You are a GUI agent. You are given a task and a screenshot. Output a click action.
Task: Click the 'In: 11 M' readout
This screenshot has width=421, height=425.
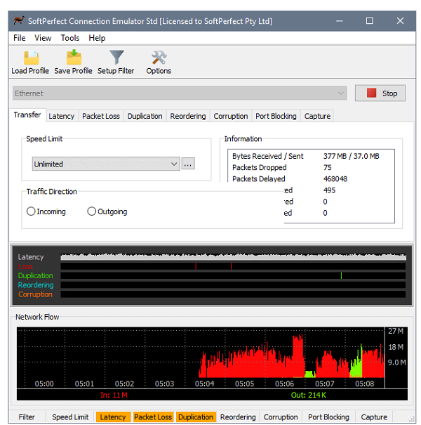click(x=114, y=395)
